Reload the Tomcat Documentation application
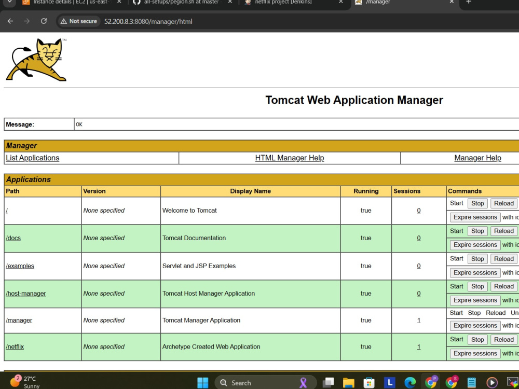 (x=504, y=231)
